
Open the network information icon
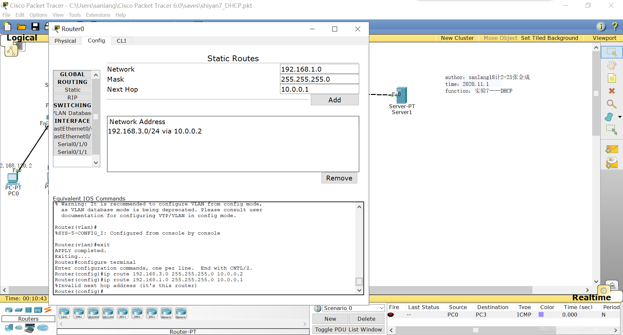pyautogui.click(x=601, y=27)
